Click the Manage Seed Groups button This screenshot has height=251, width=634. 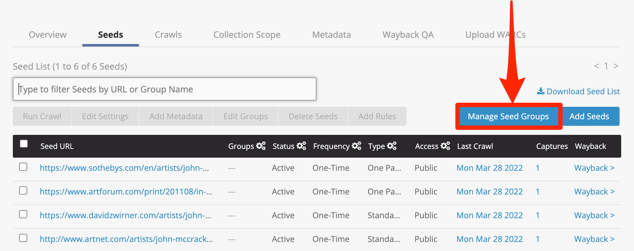tap(508, 116)
